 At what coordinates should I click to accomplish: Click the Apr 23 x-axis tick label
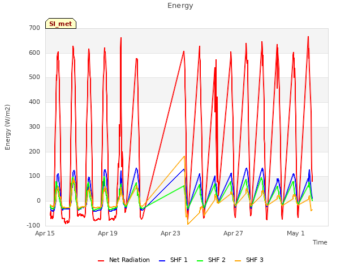(170, 233)
